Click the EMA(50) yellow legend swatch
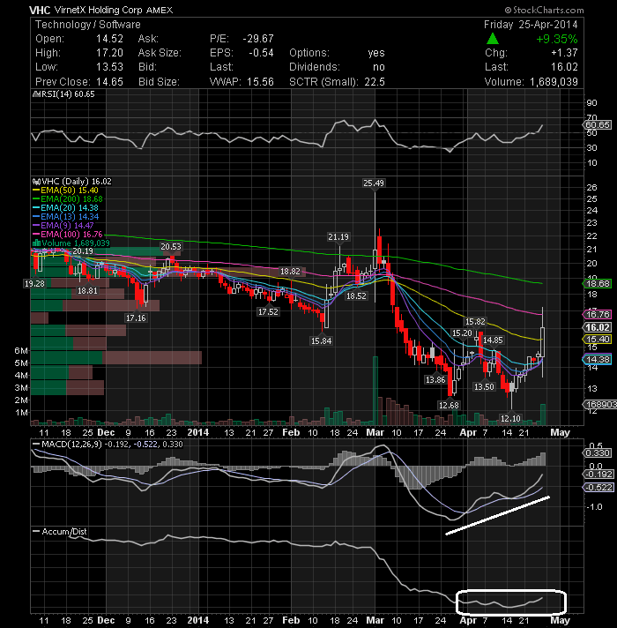 pyautogui.click(x=36, y=191)
